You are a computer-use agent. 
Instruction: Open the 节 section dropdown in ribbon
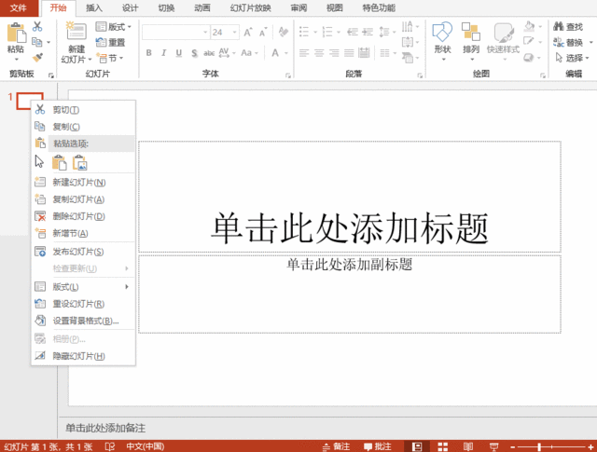click(115, 58)
